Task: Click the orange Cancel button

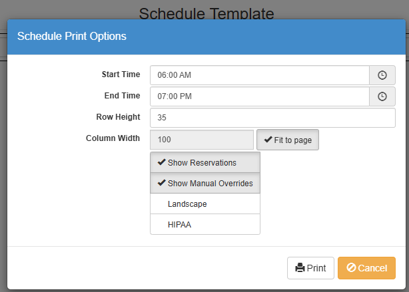Action: pos(366,268)
